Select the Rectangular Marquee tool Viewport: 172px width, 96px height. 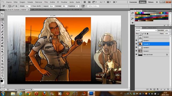(x=2, y=17)
